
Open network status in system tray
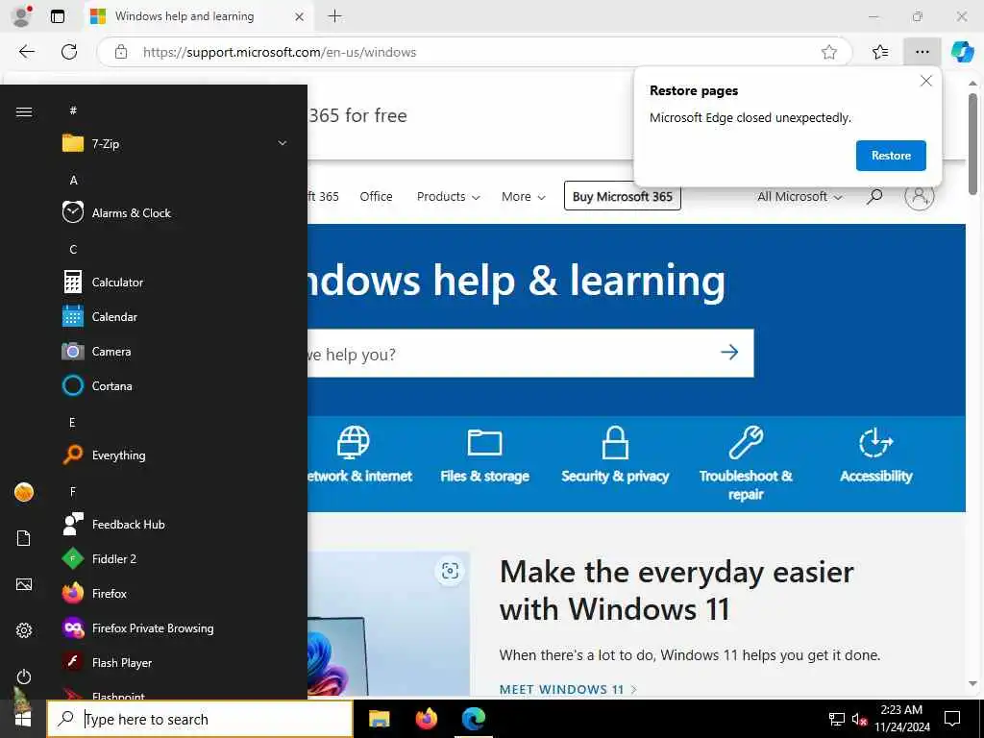click(837, 719)
